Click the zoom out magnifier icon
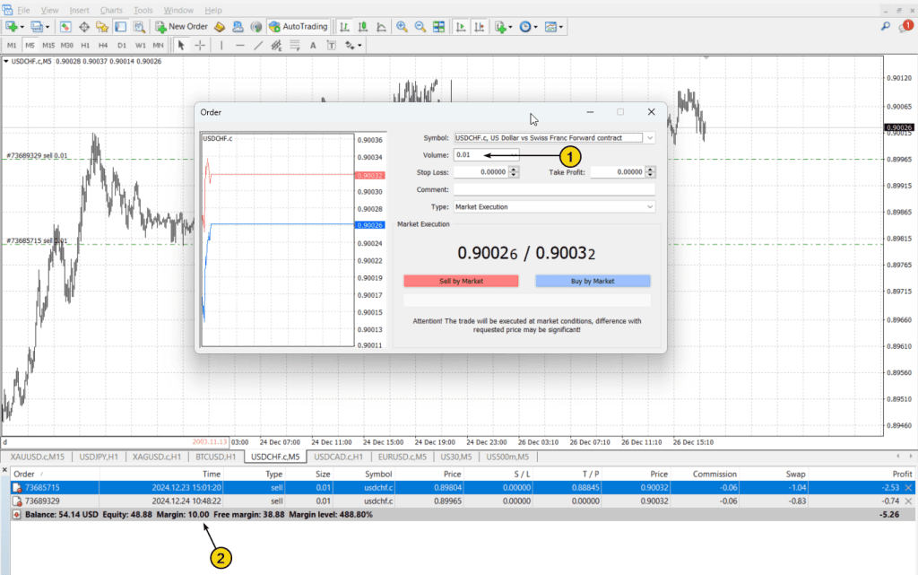The height and width of the screenshot is (575, 918). point(418,27)
